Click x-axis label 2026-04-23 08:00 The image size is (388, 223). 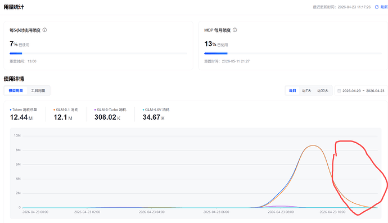(281, 212)
